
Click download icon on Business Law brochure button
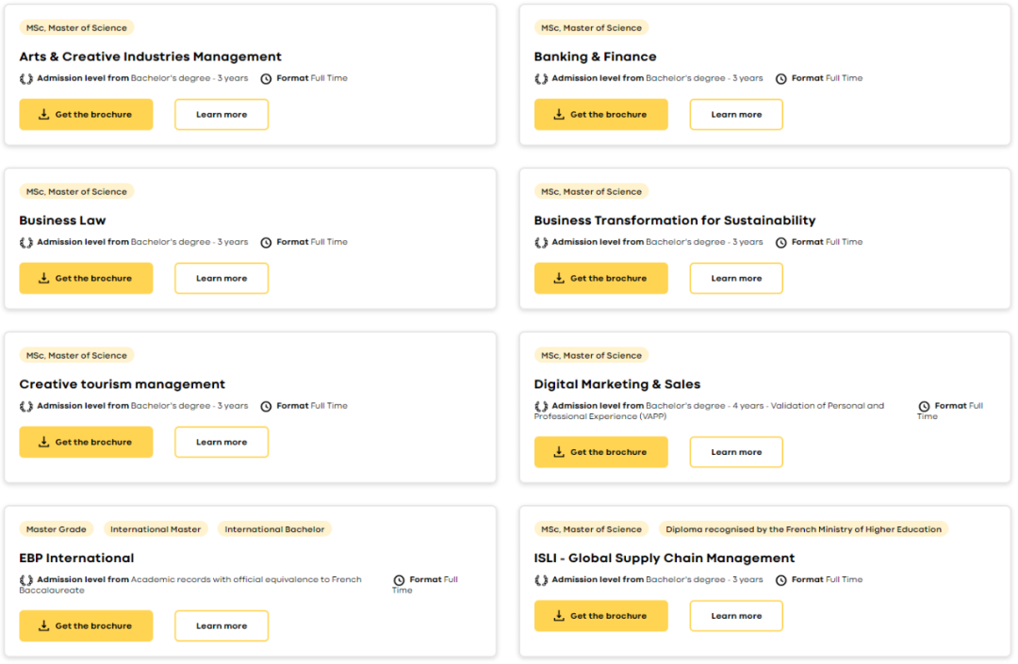[43, 279]
